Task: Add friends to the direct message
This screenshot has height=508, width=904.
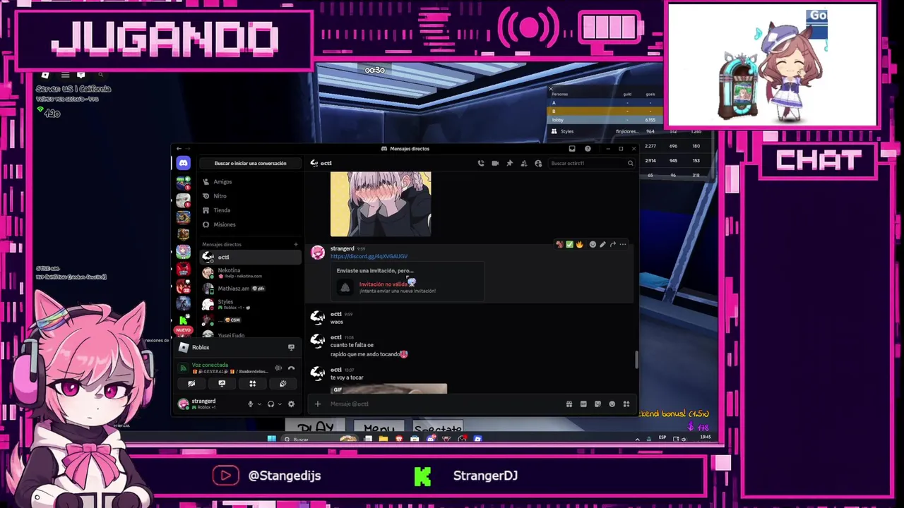Action: pyautogui.click(x=523, y=163)
